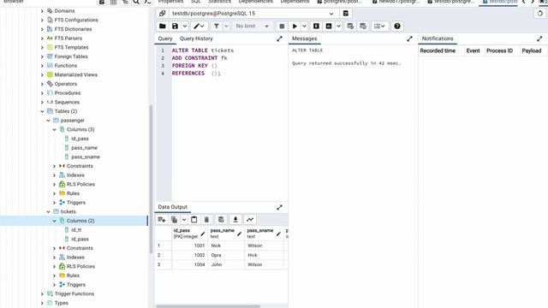The image size is (548, 308).
Task: Maximize the Query panel with expand icon
Action: [279, 38]
